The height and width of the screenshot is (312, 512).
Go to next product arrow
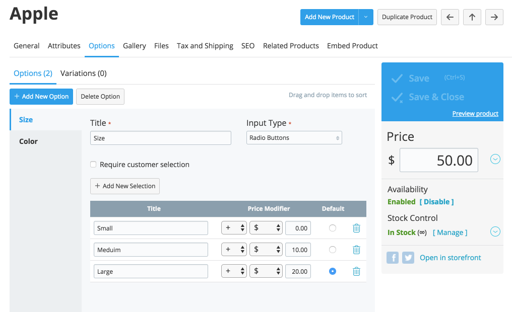click(494, 17)
